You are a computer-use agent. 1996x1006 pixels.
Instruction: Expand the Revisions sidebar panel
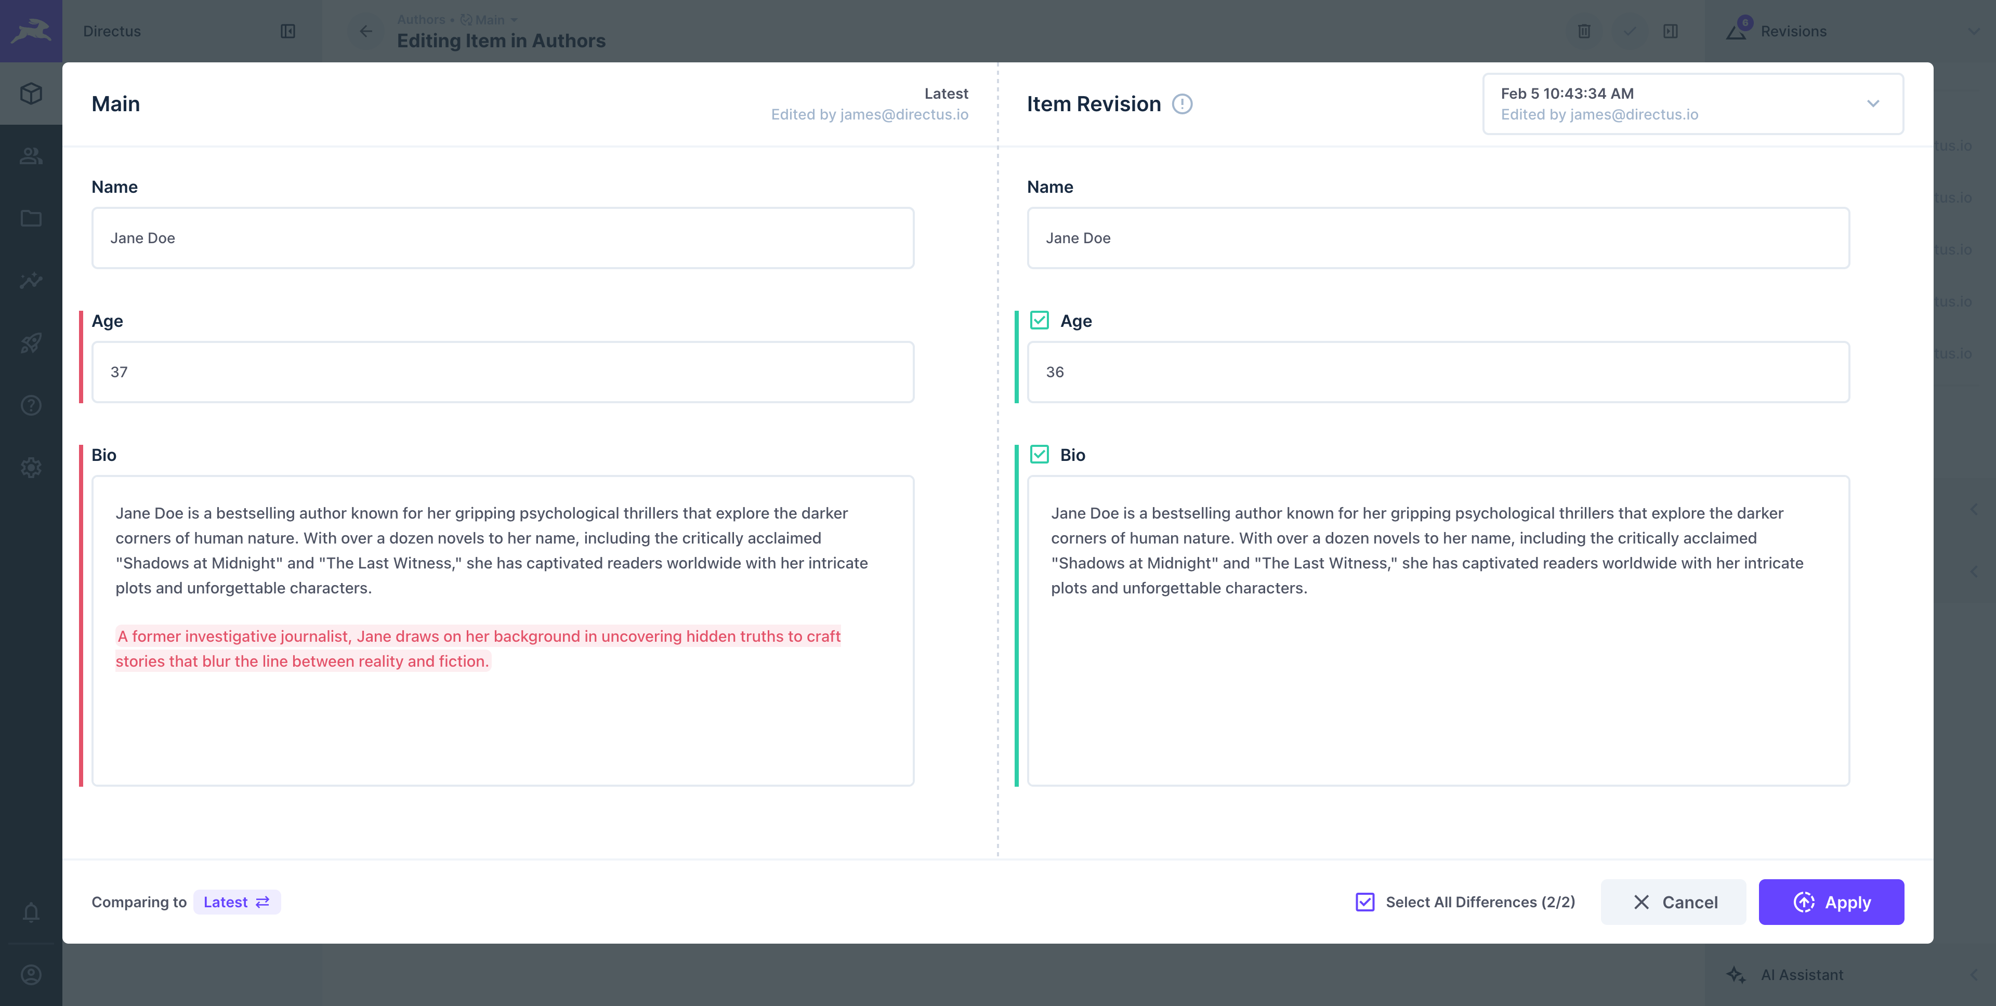click(x=1793, y=31)
